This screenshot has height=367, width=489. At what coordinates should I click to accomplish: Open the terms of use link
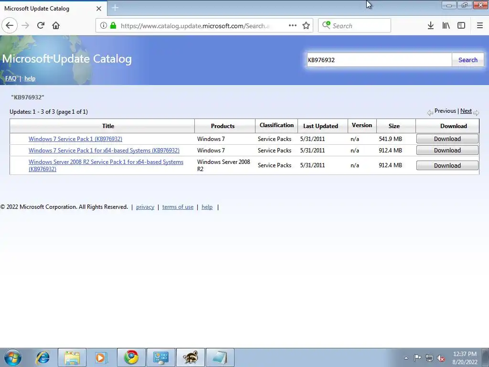pyautogui.click(x=178, y=207)
